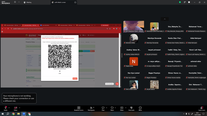Close QR dialog with the top-right X
Viewport: 207px width, 116px height.
click(x=77, y=37)
